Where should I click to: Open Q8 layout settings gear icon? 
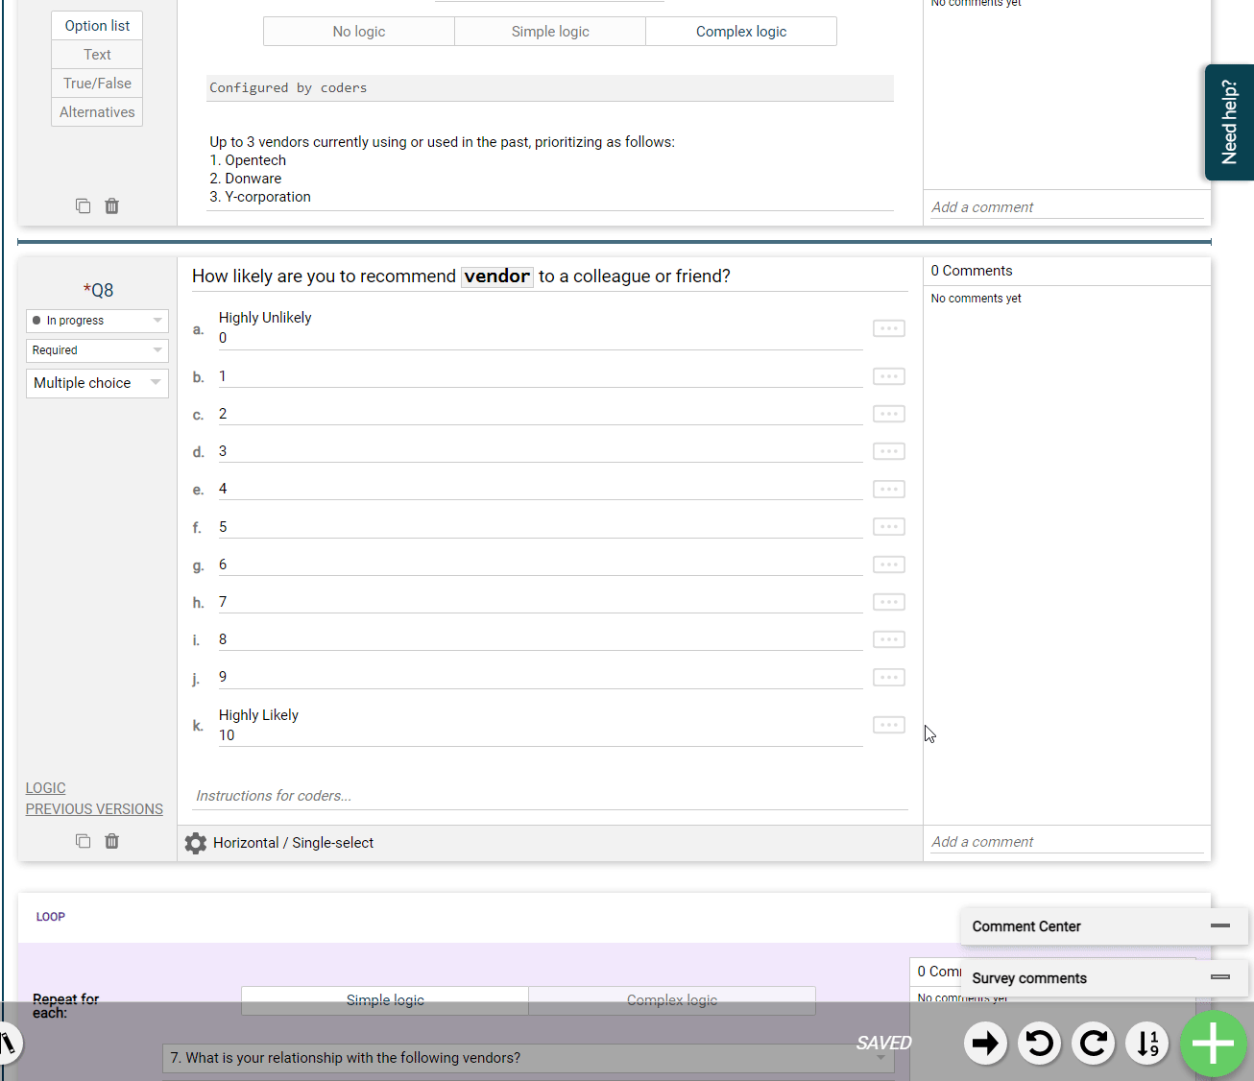[x=196, y=843]
